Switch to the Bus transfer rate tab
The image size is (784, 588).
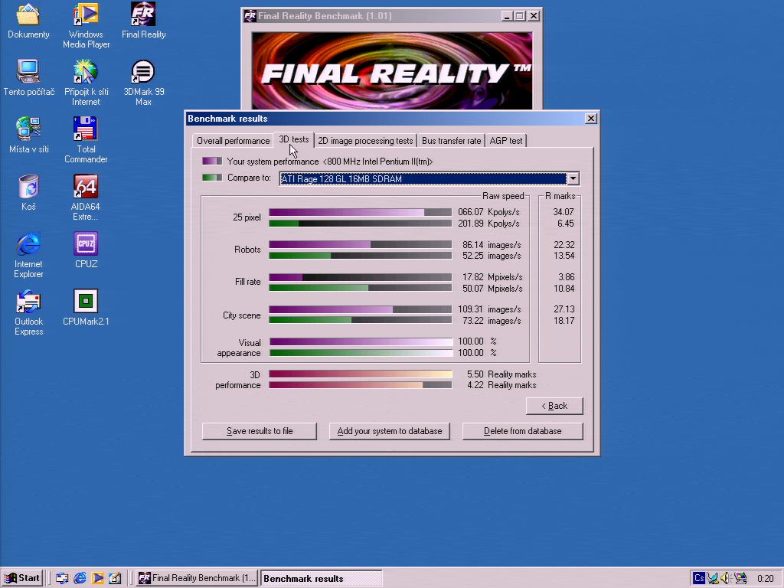[x=452, y=141]
